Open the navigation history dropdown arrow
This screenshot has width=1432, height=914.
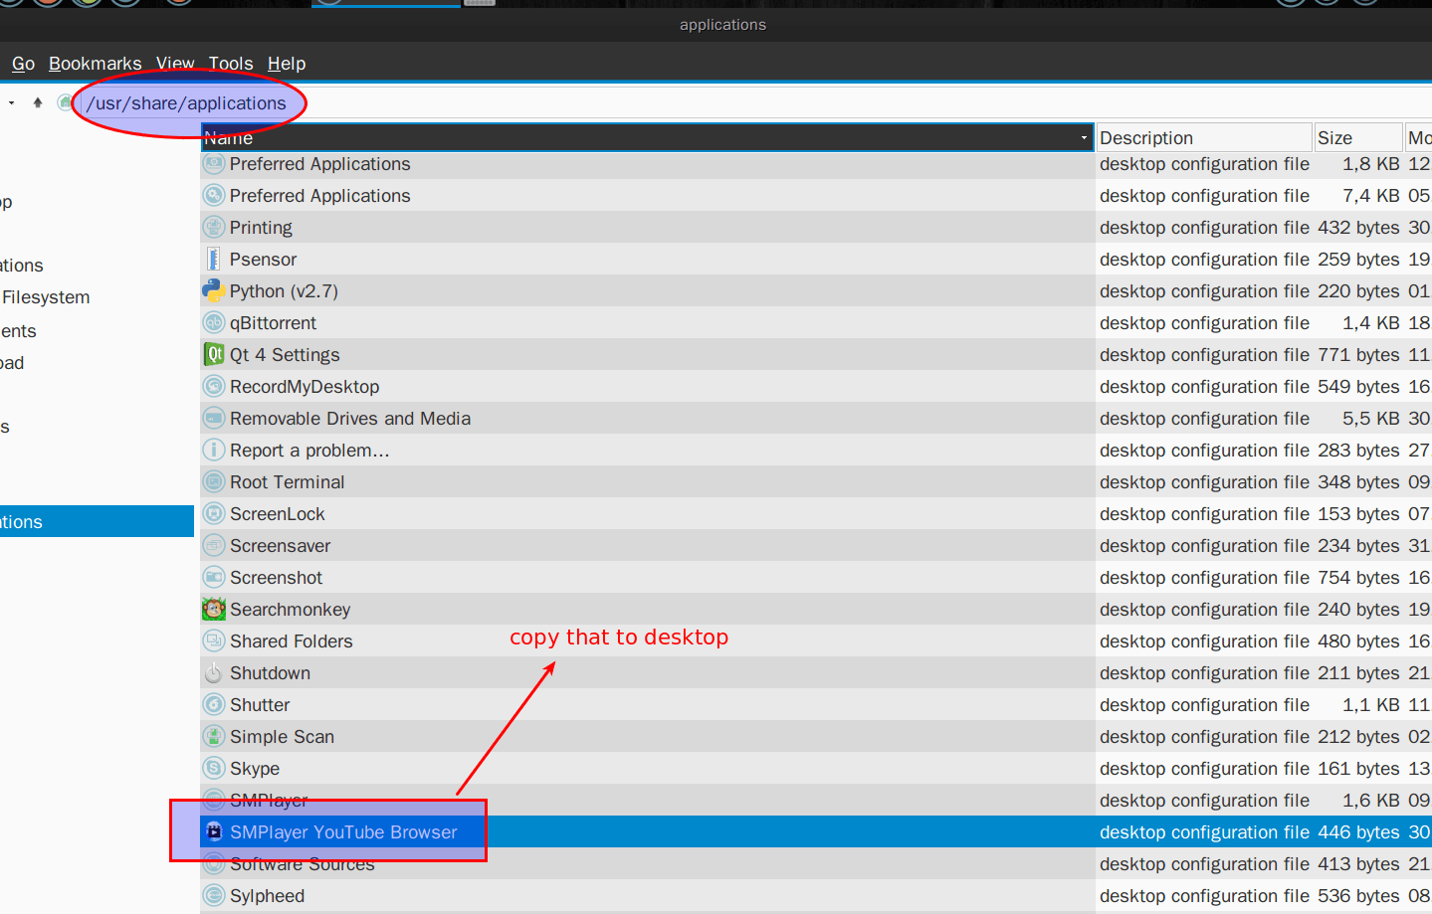[x=11, y=102]
